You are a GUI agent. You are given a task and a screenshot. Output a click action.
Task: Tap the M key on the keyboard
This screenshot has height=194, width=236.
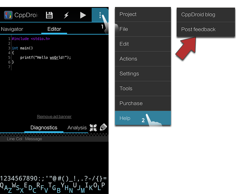tap(83, 190)
